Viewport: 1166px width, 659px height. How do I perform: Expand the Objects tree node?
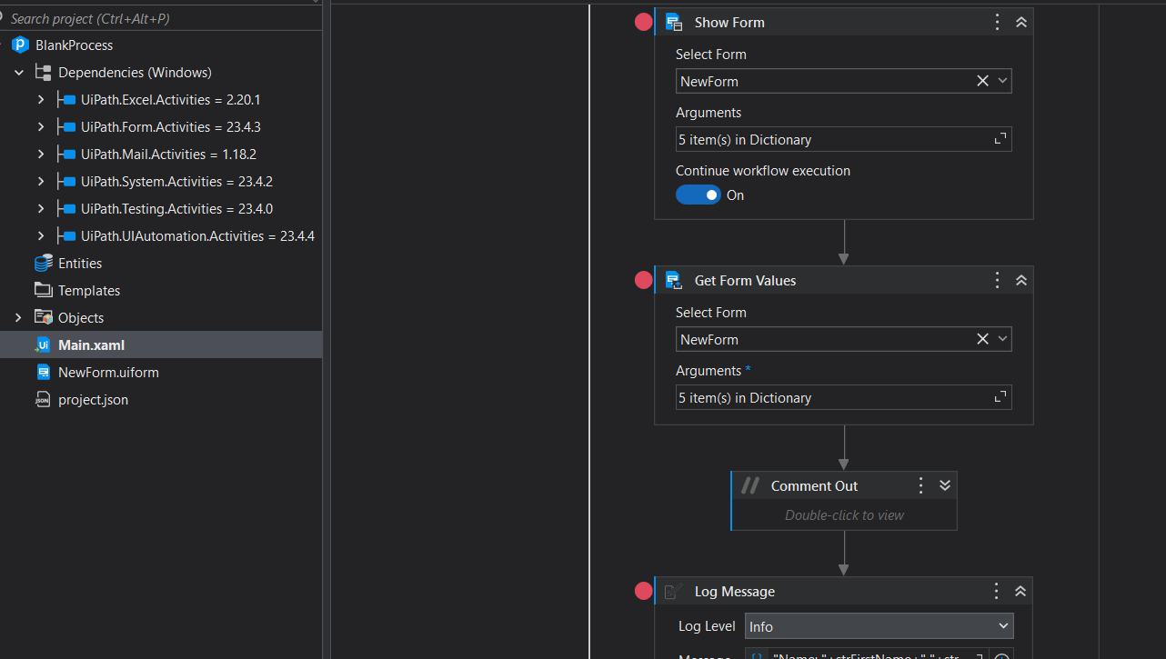19,318
